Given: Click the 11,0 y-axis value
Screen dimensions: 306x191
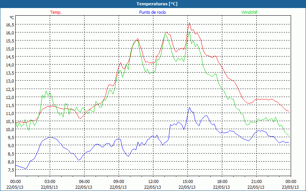Looking at the screenshot, I should point(10,113).
